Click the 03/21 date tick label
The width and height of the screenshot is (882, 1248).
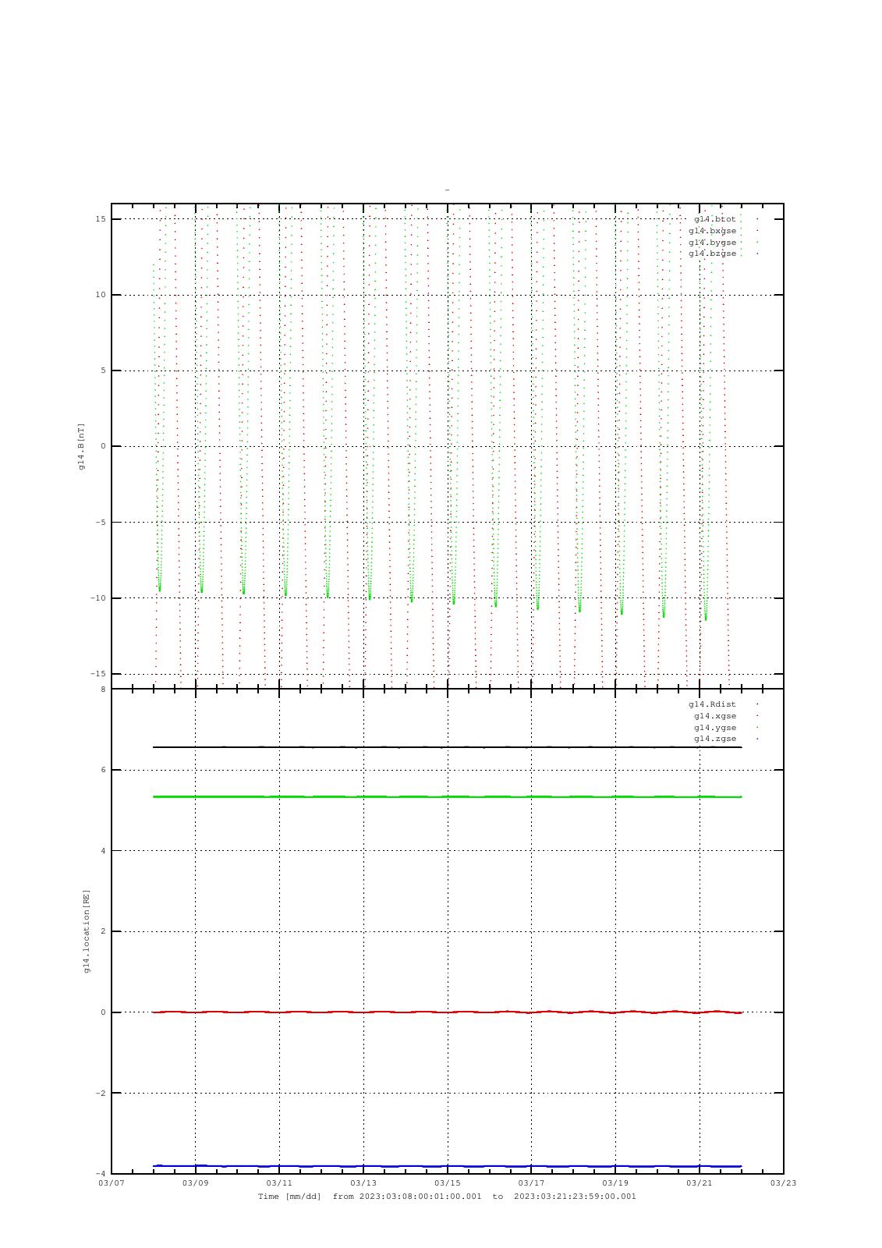click(x=700, y=1183)
